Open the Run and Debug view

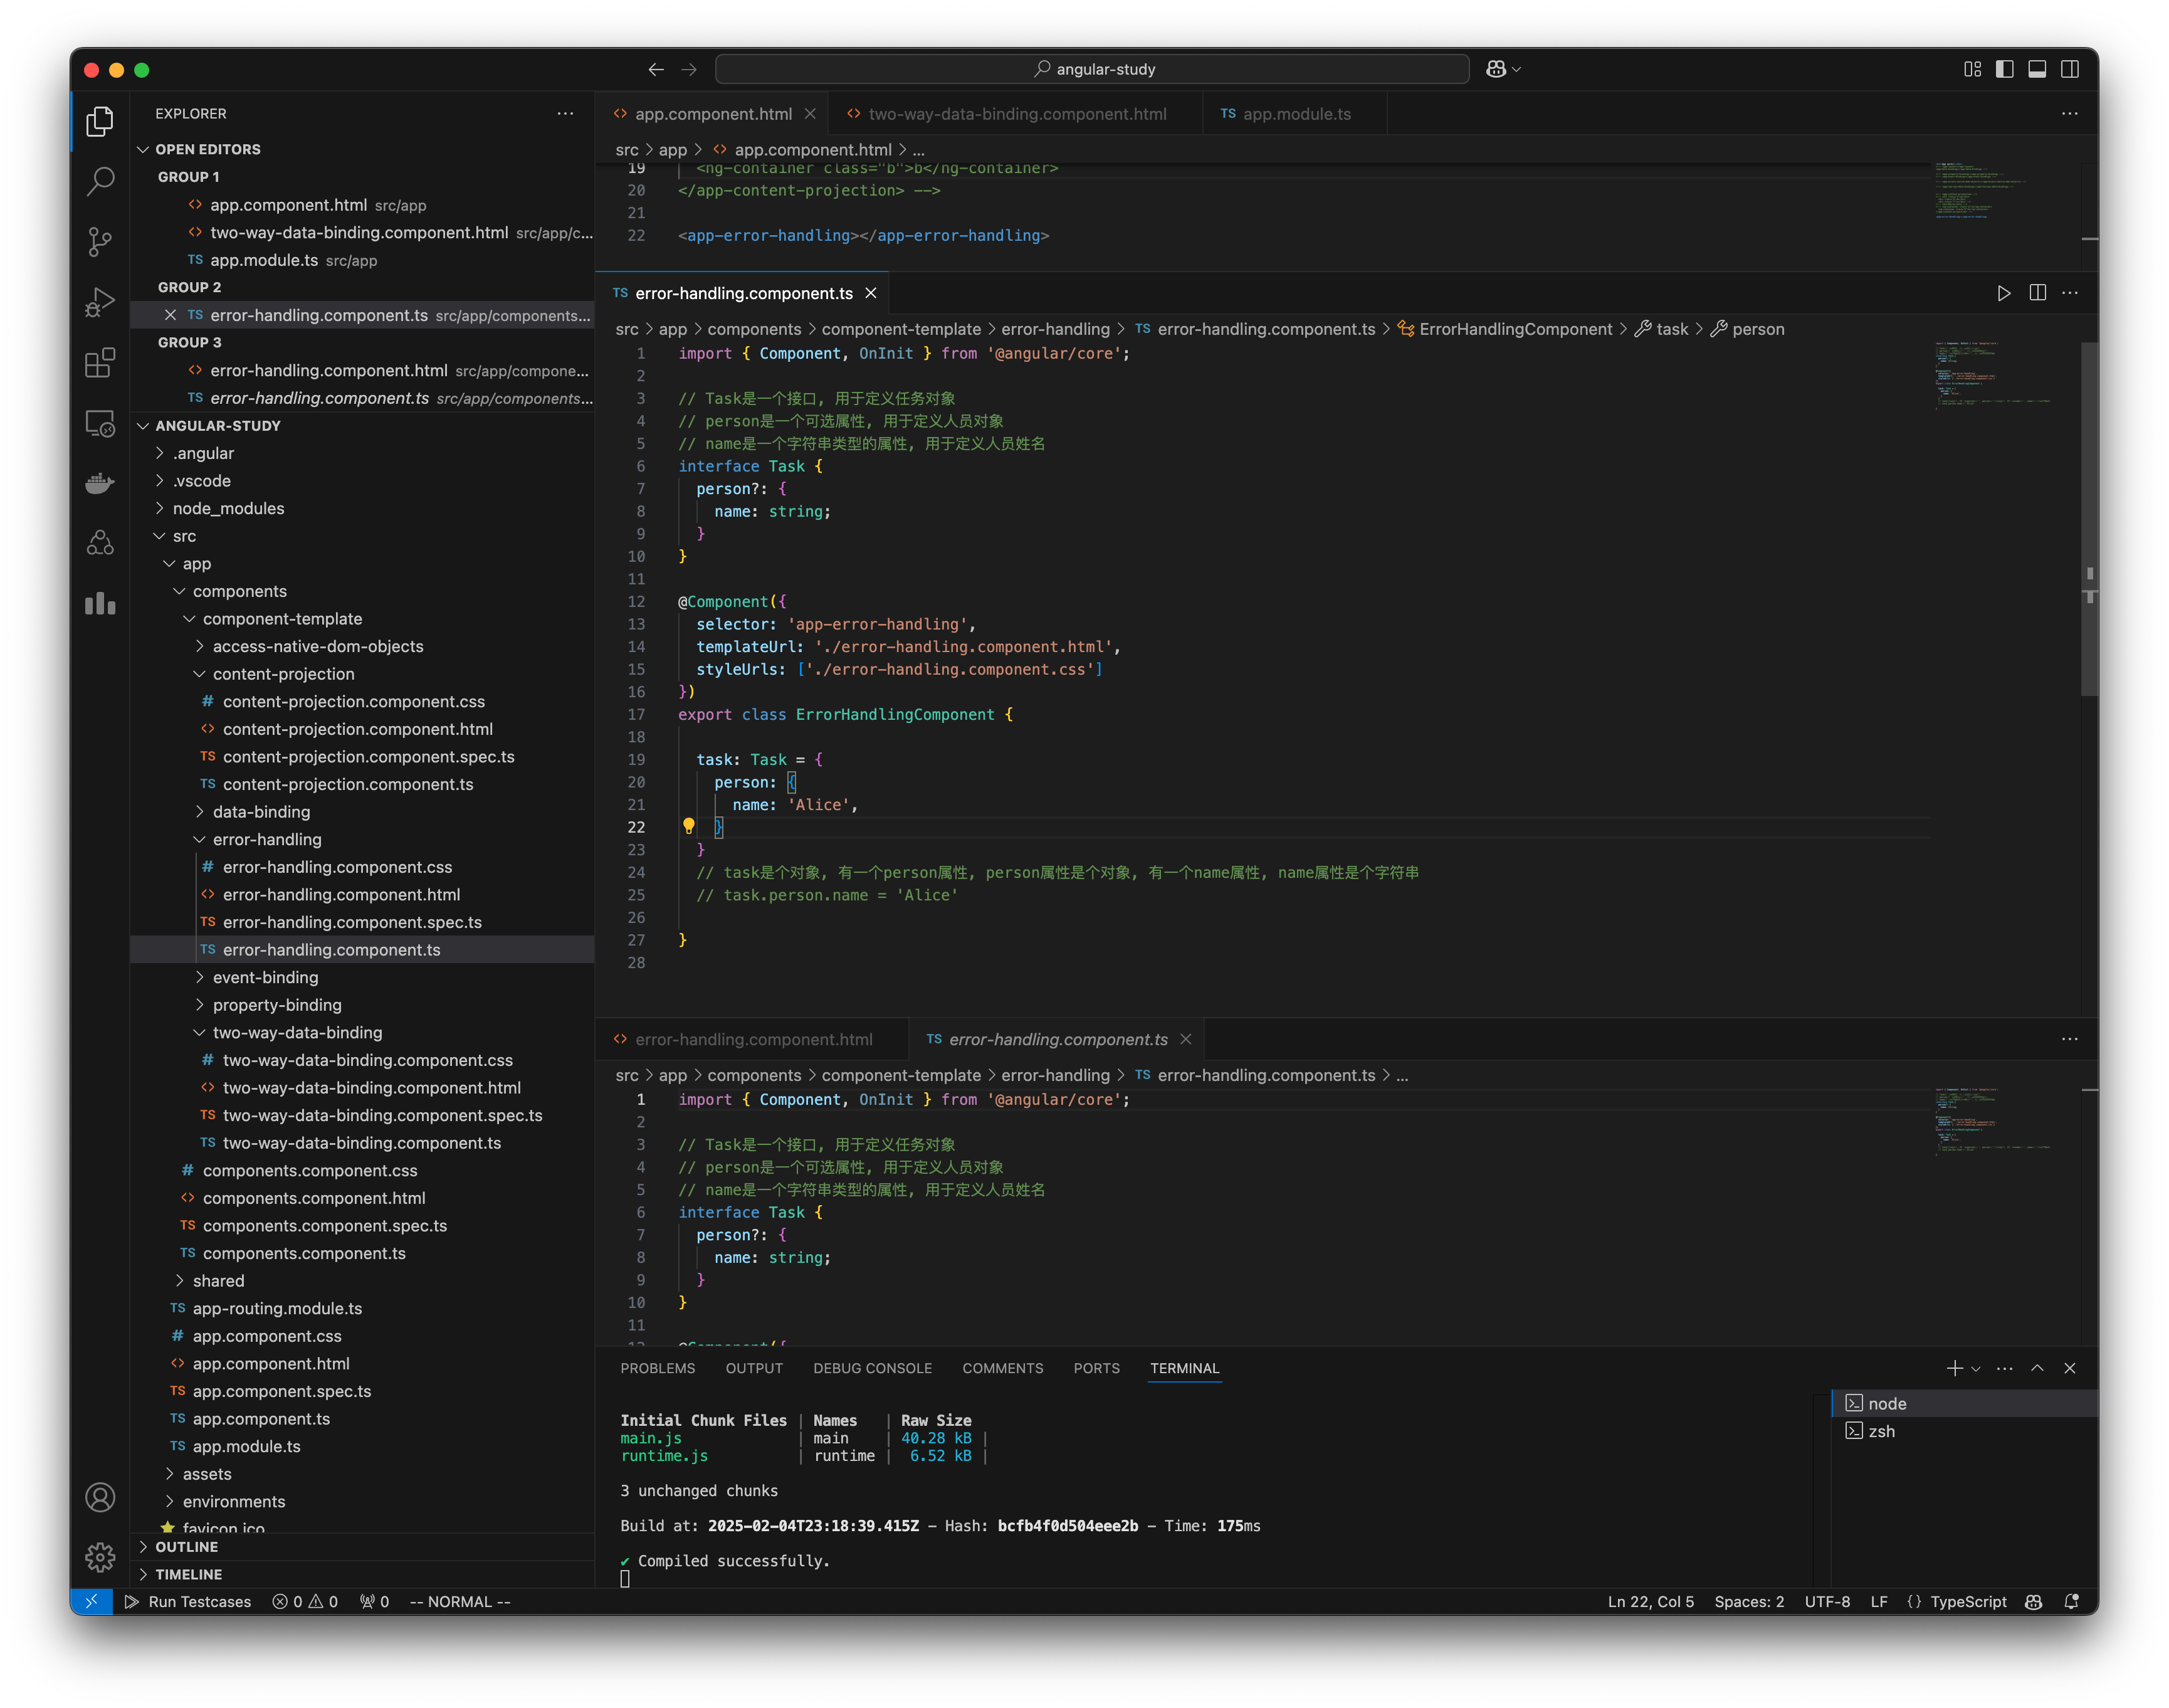[x=100, y=302]
